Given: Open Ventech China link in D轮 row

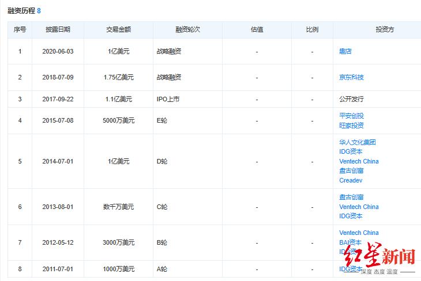Looking at the screenshot, I should (359, 161).
